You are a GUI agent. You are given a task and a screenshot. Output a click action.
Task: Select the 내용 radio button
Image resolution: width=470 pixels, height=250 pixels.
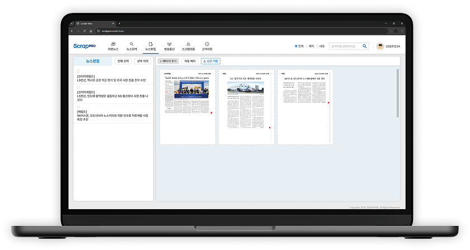click(317, 46)
